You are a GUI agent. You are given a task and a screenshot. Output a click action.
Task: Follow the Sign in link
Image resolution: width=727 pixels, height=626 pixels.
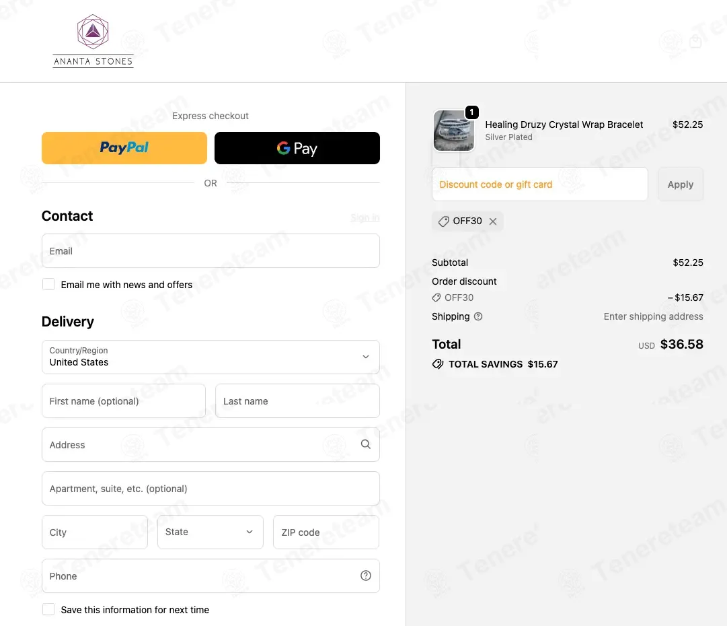coord(365,217)
